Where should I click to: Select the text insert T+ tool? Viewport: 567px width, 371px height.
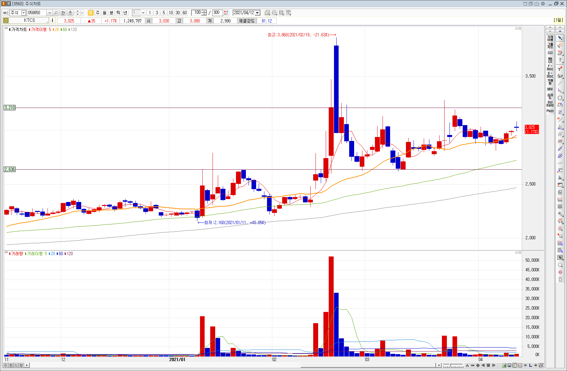coord(560,68)
